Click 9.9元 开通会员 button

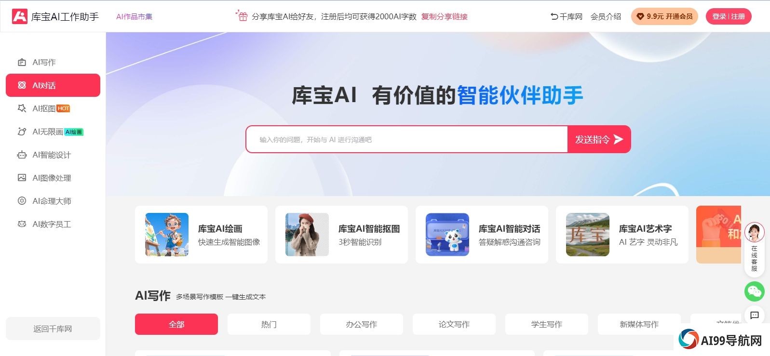pyautogui.click(x=664, y=16)
